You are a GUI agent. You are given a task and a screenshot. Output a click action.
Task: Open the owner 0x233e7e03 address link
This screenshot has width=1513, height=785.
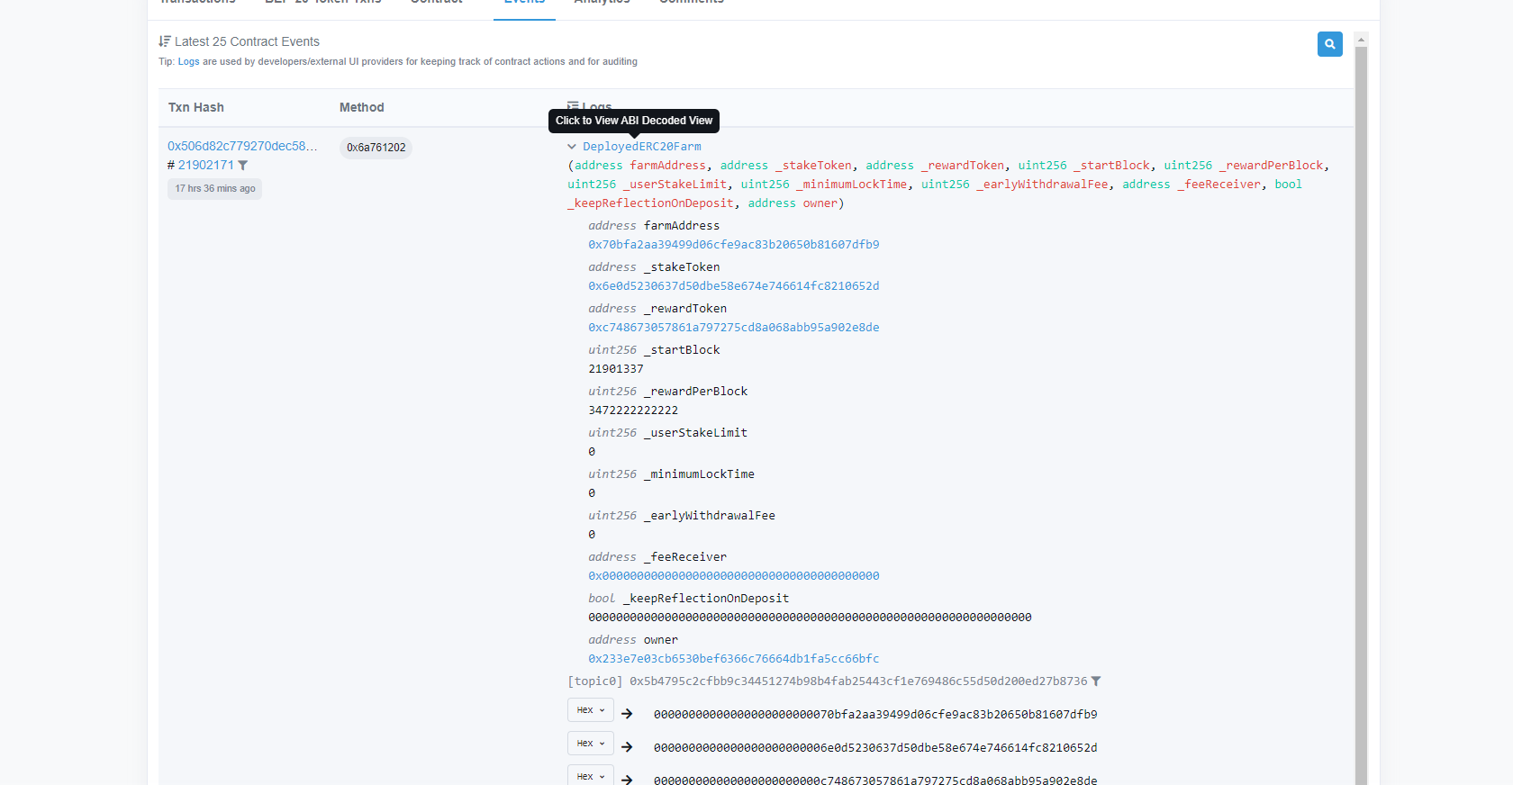733,659
